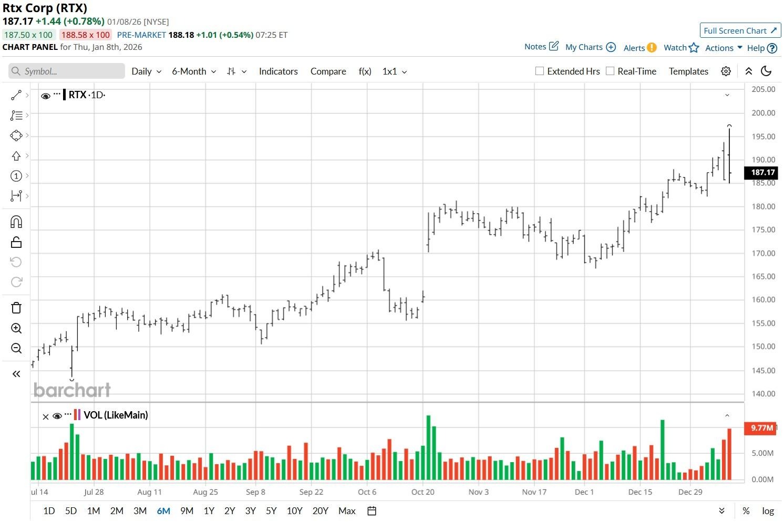
Task: Add RTX to Watch list
Action: click(682, 47)
